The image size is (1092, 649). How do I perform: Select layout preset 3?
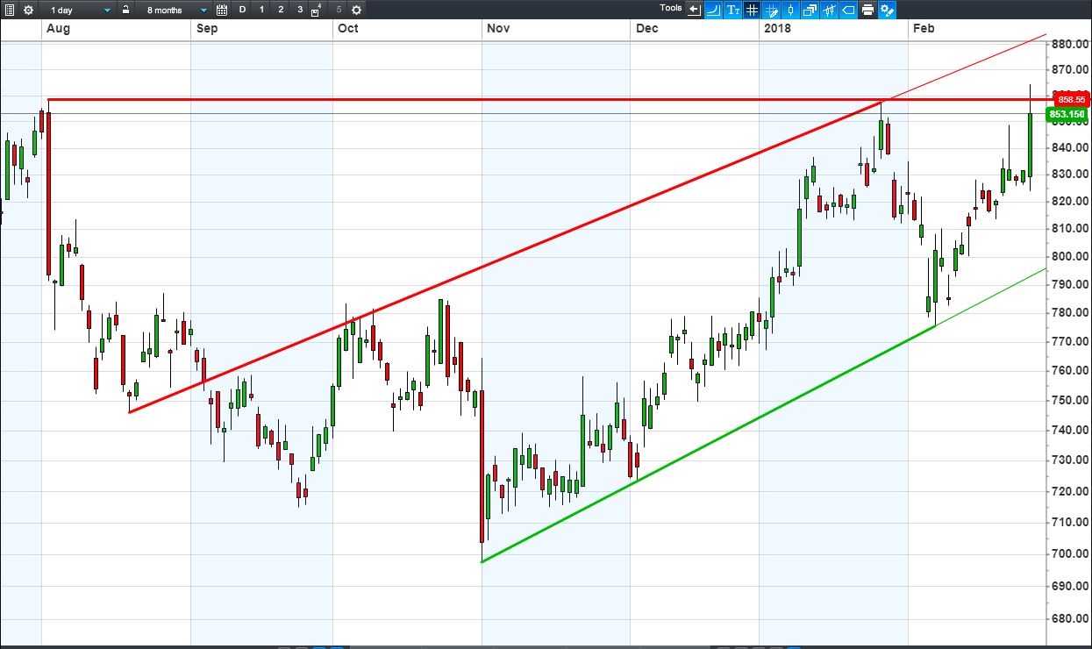(x=299, y=10)
